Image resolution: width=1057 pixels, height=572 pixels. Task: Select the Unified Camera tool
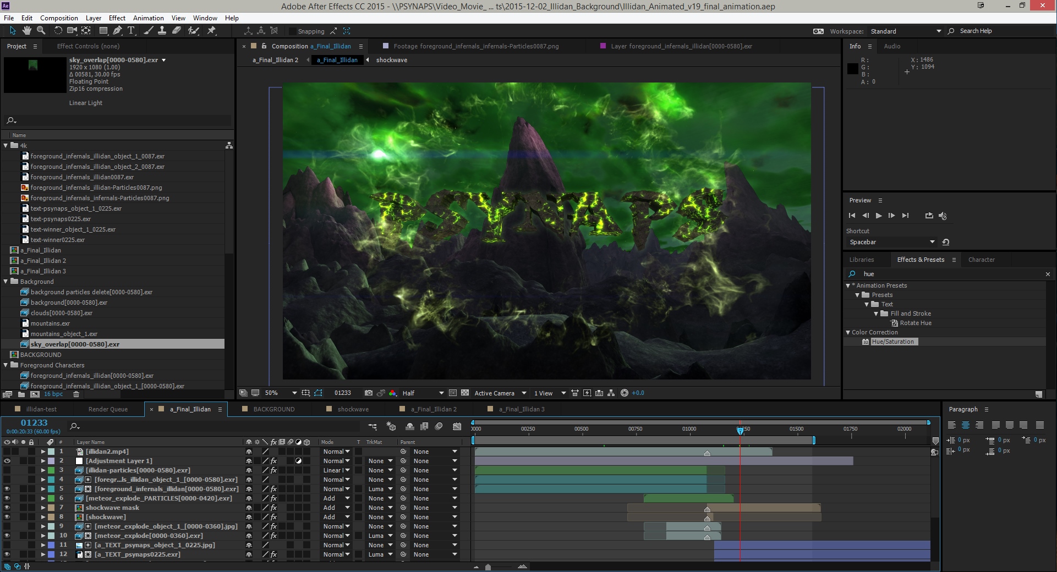(x=72, y=31)
